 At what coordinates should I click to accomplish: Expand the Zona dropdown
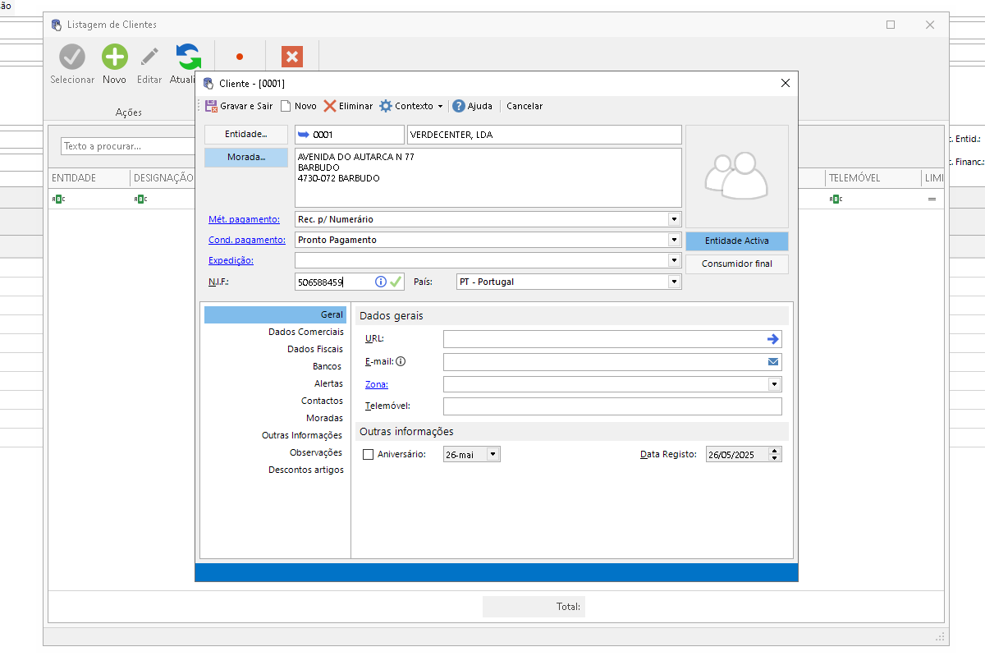point(774,384)
